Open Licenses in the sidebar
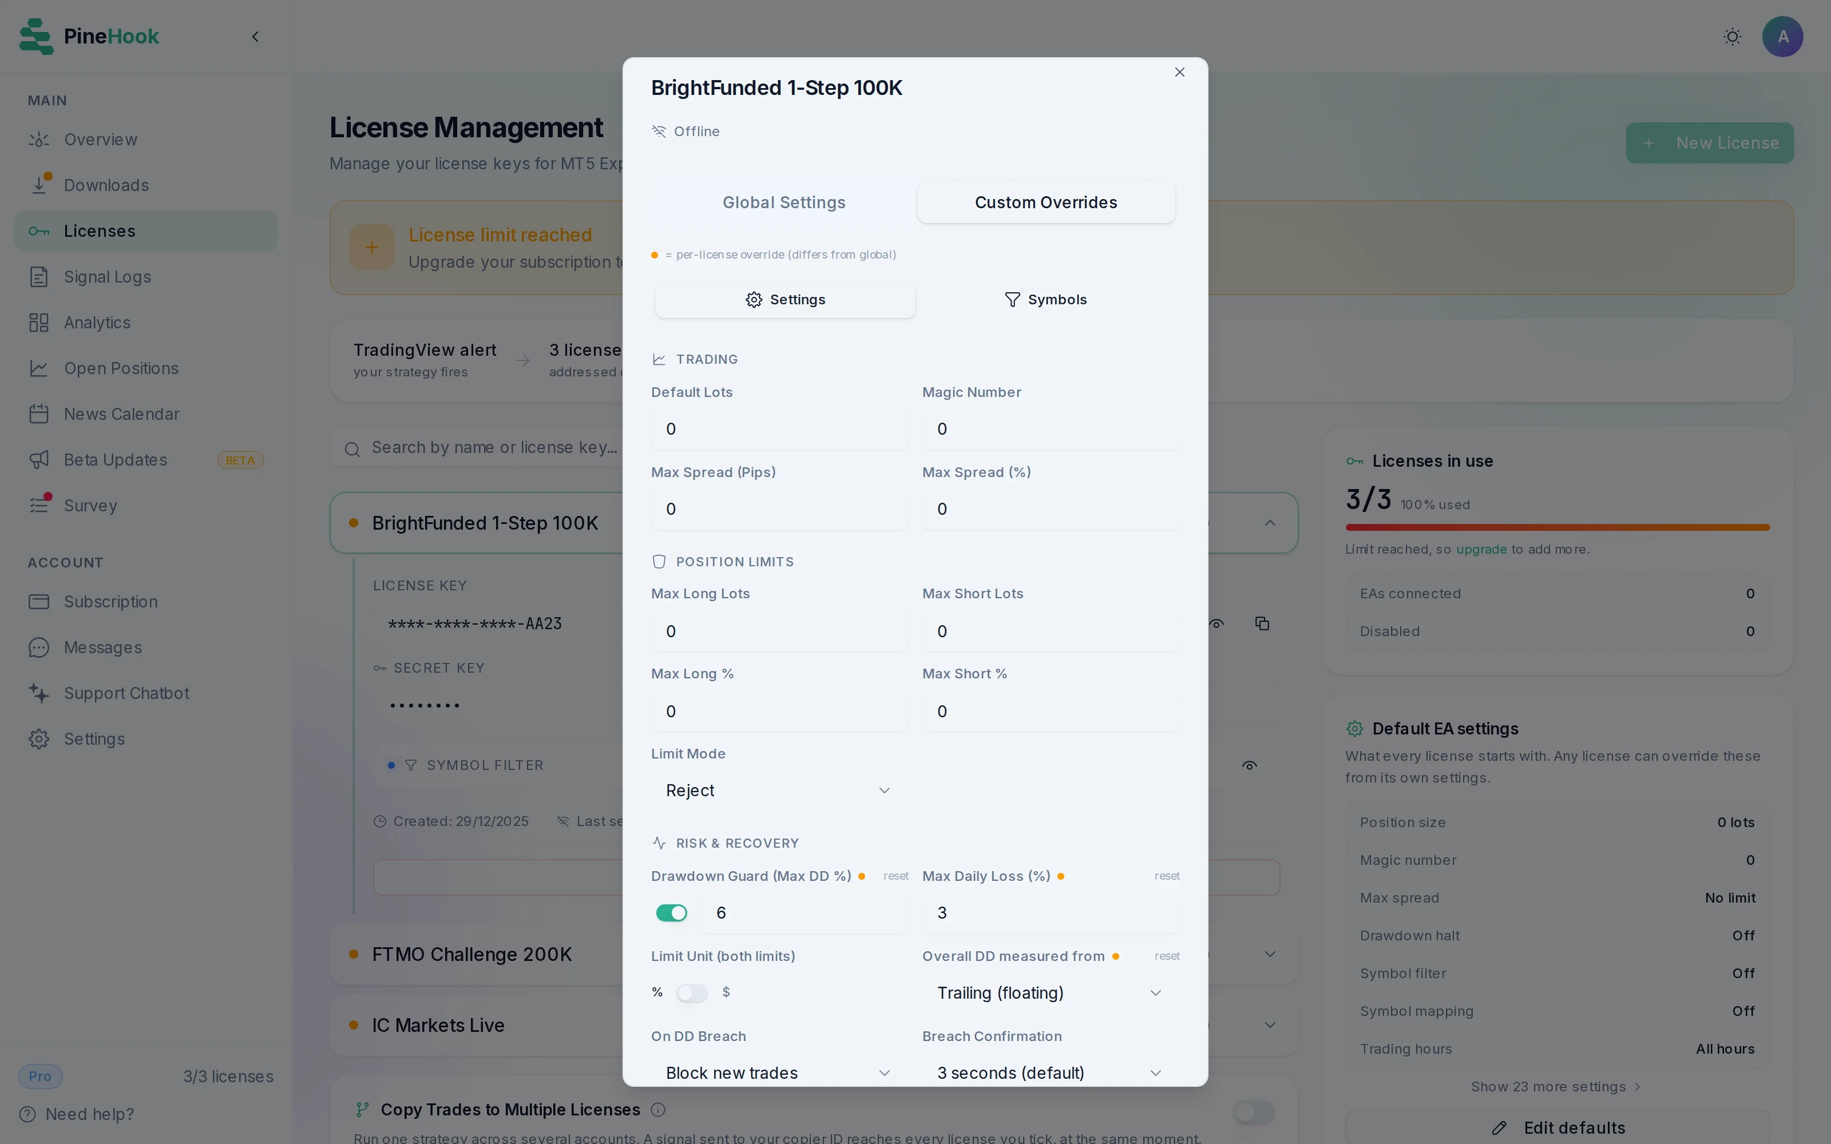This screenshot has height=1144, width=1831. pos(145,231)
